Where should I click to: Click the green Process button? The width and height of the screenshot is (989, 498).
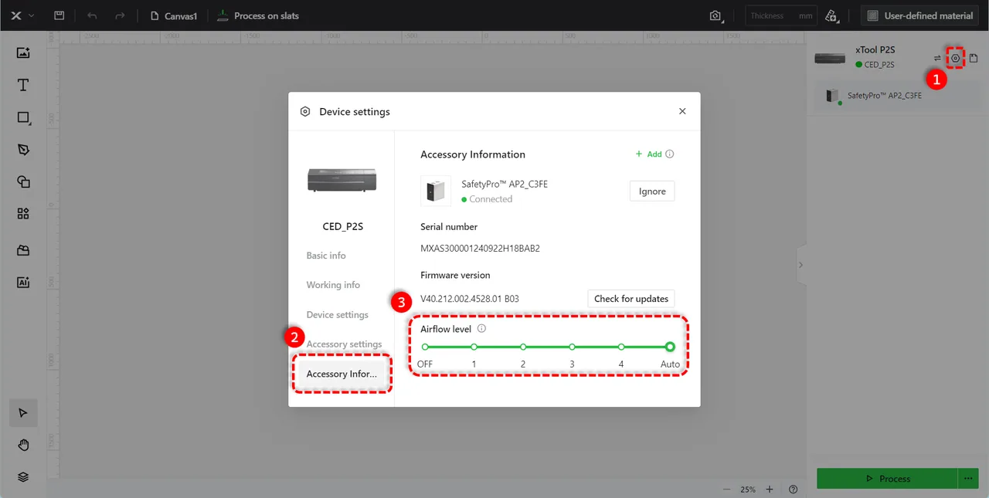[x=887, y=479]
